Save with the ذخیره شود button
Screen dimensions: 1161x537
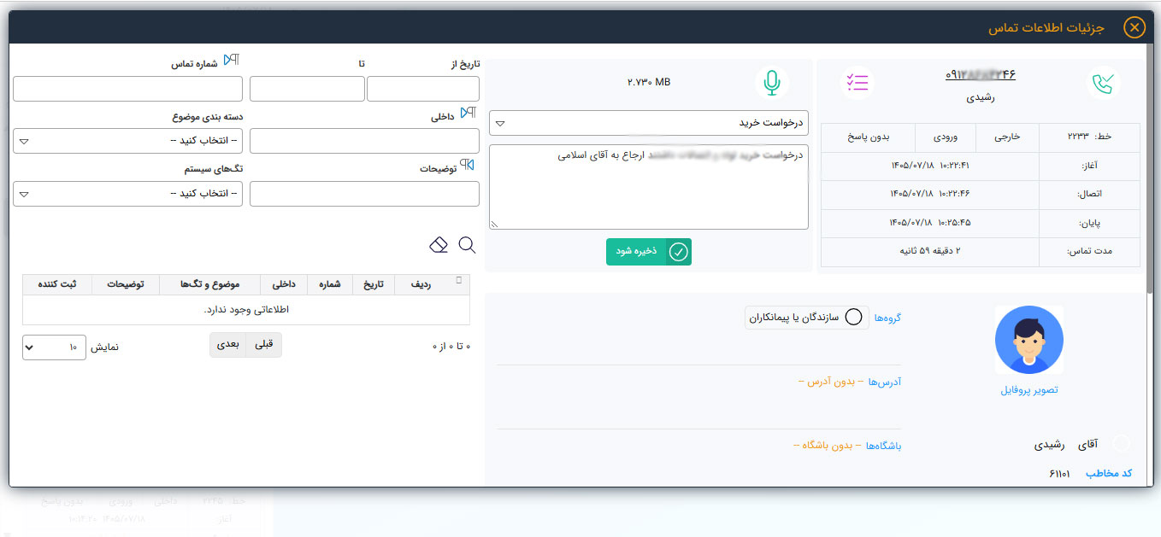pyautogui.click(x=649, y=252)
